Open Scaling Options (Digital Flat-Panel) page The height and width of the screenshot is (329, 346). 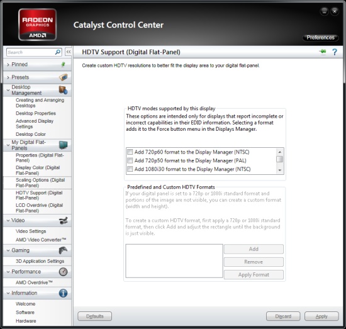40,182
